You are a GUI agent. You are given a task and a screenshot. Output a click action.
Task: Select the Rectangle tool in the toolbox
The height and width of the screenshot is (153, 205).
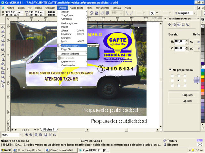[3, 73]
